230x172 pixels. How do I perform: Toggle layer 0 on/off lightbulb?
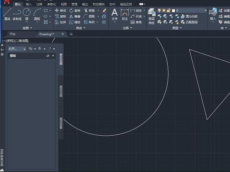pos(159,11)
